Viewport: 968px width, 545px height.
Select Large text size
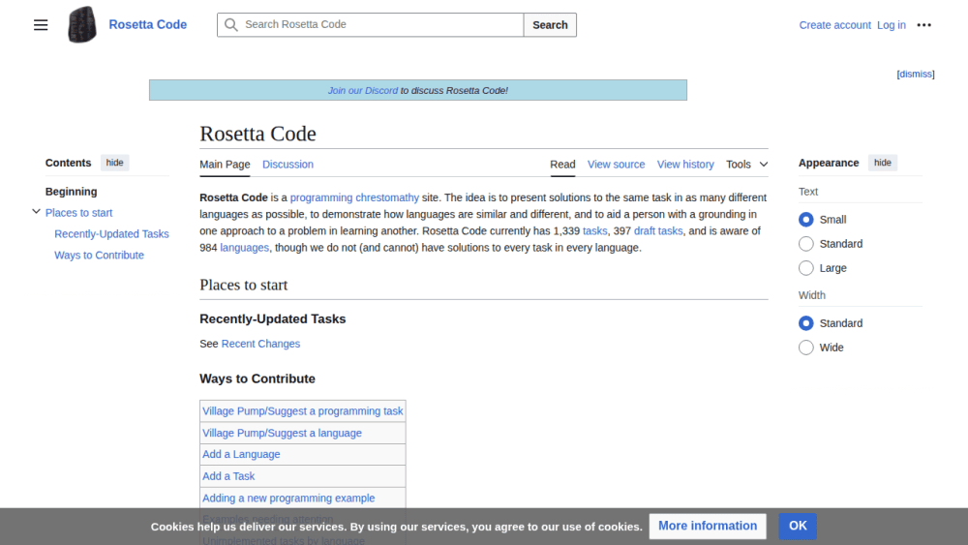pyautogui.click(x=805, y=268)
